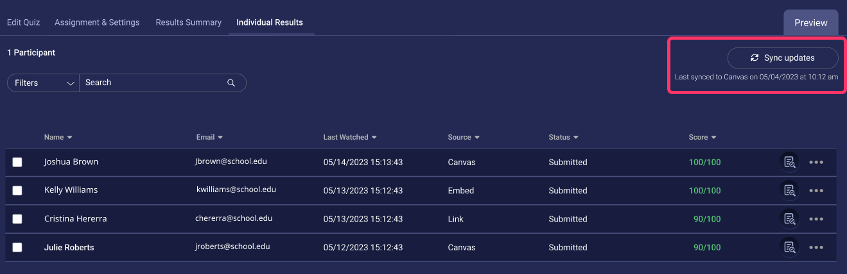View Joshua Brown's detailed result report icon
The height and width of the screenshot is (274, 847).
pyautogui.click(x=790, y=163)
